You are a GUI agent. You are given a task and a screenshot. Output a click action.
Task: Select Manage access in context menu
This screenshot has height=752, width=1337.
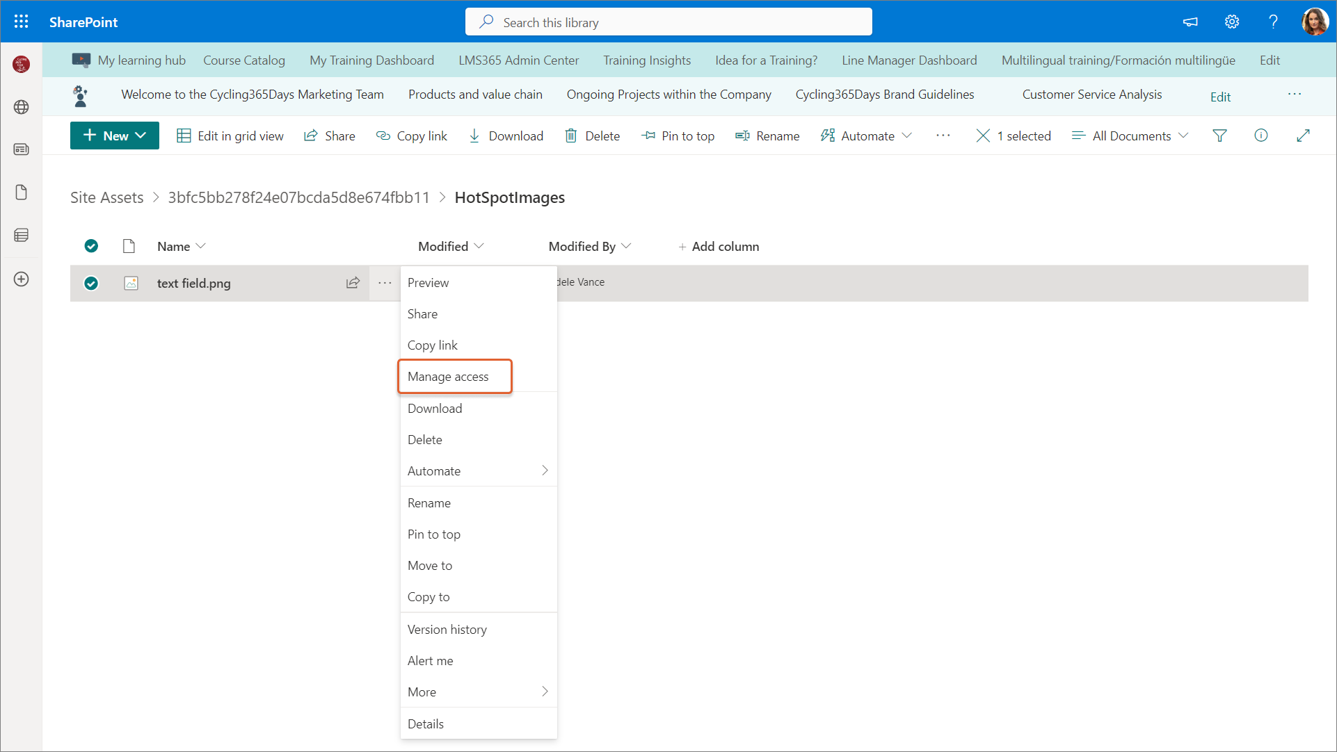455,376
